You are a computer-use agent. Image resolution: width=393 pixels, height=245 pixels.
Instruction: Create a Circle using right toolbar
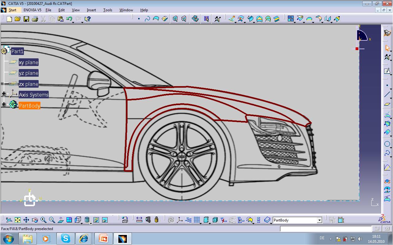click(x=387, y=144)
